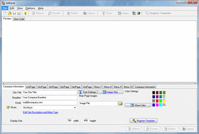Click the Register Template key icon in toolbar
The width and height of the screenshot is (199, 134).
point(147,13)
